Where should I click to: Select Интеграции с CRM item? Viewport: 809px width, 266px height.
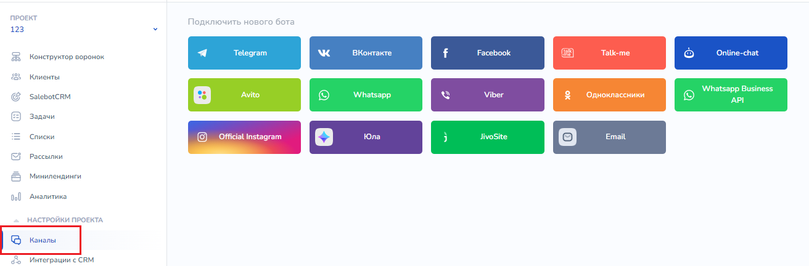61,260
